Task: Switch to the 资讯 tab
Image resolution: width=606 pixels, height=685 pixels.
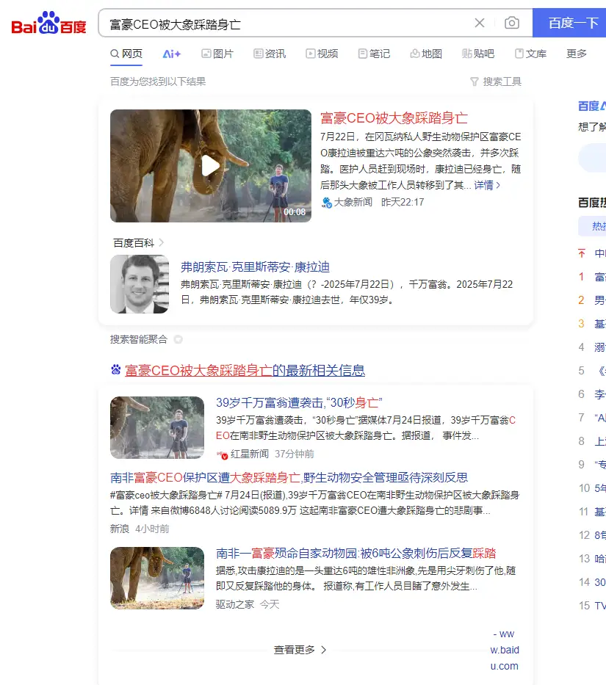Action: click(x=270, y=54)
